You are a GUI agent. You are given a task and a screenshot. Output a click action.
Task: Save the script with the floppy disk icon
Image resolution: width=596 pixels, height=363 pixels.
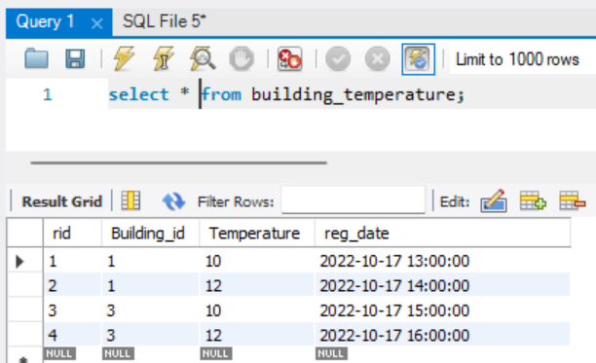tap(75, 58)
